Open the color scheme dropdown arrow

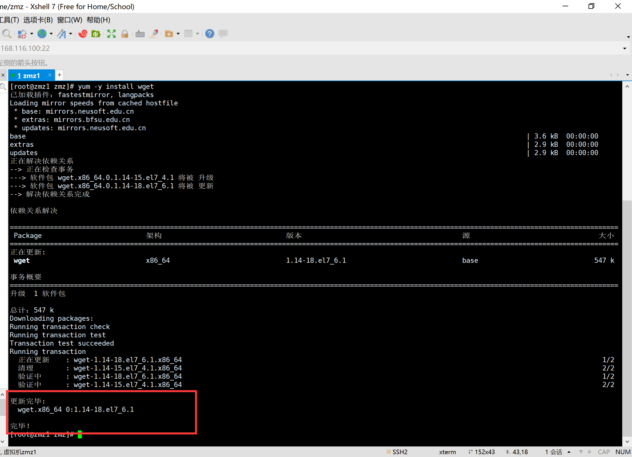[32, 34]
